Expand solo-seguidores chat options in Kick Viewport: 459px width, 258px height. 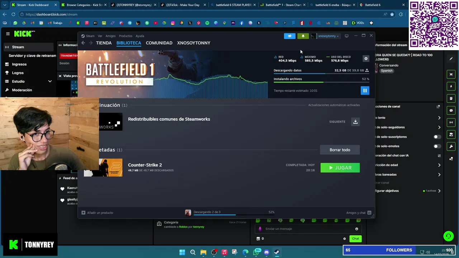439,127
